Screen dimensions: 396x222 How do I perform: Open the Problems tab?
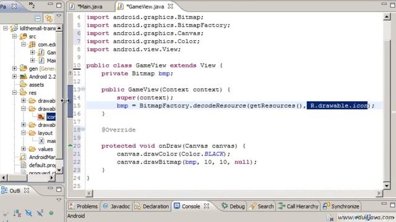84,207
